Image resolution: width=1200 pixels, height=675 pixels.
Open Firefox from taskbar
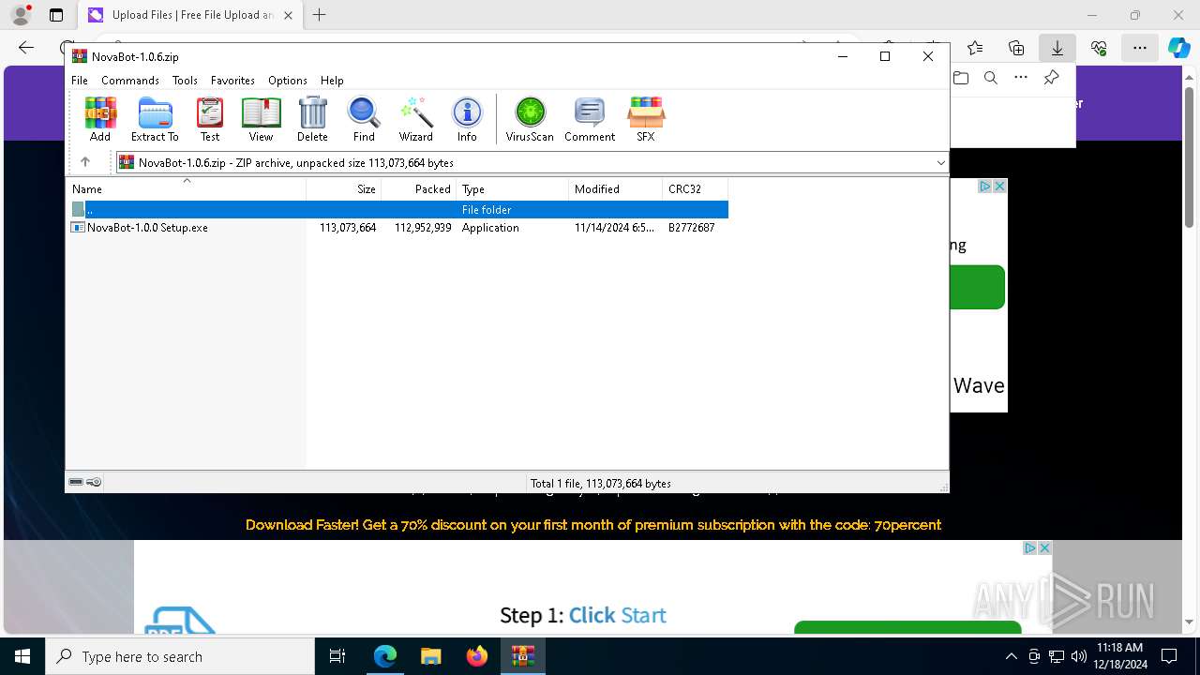477,656
